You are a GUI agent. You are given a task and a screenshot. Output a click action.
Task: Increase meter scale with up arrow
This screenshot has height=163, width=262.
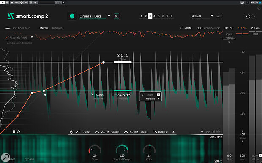(x=243, y=131)
